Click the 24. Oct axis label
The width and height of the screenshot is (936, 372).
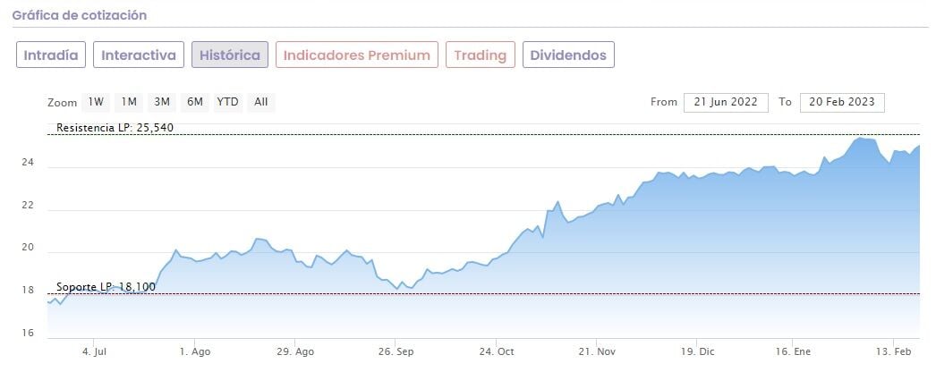point(498,352)
